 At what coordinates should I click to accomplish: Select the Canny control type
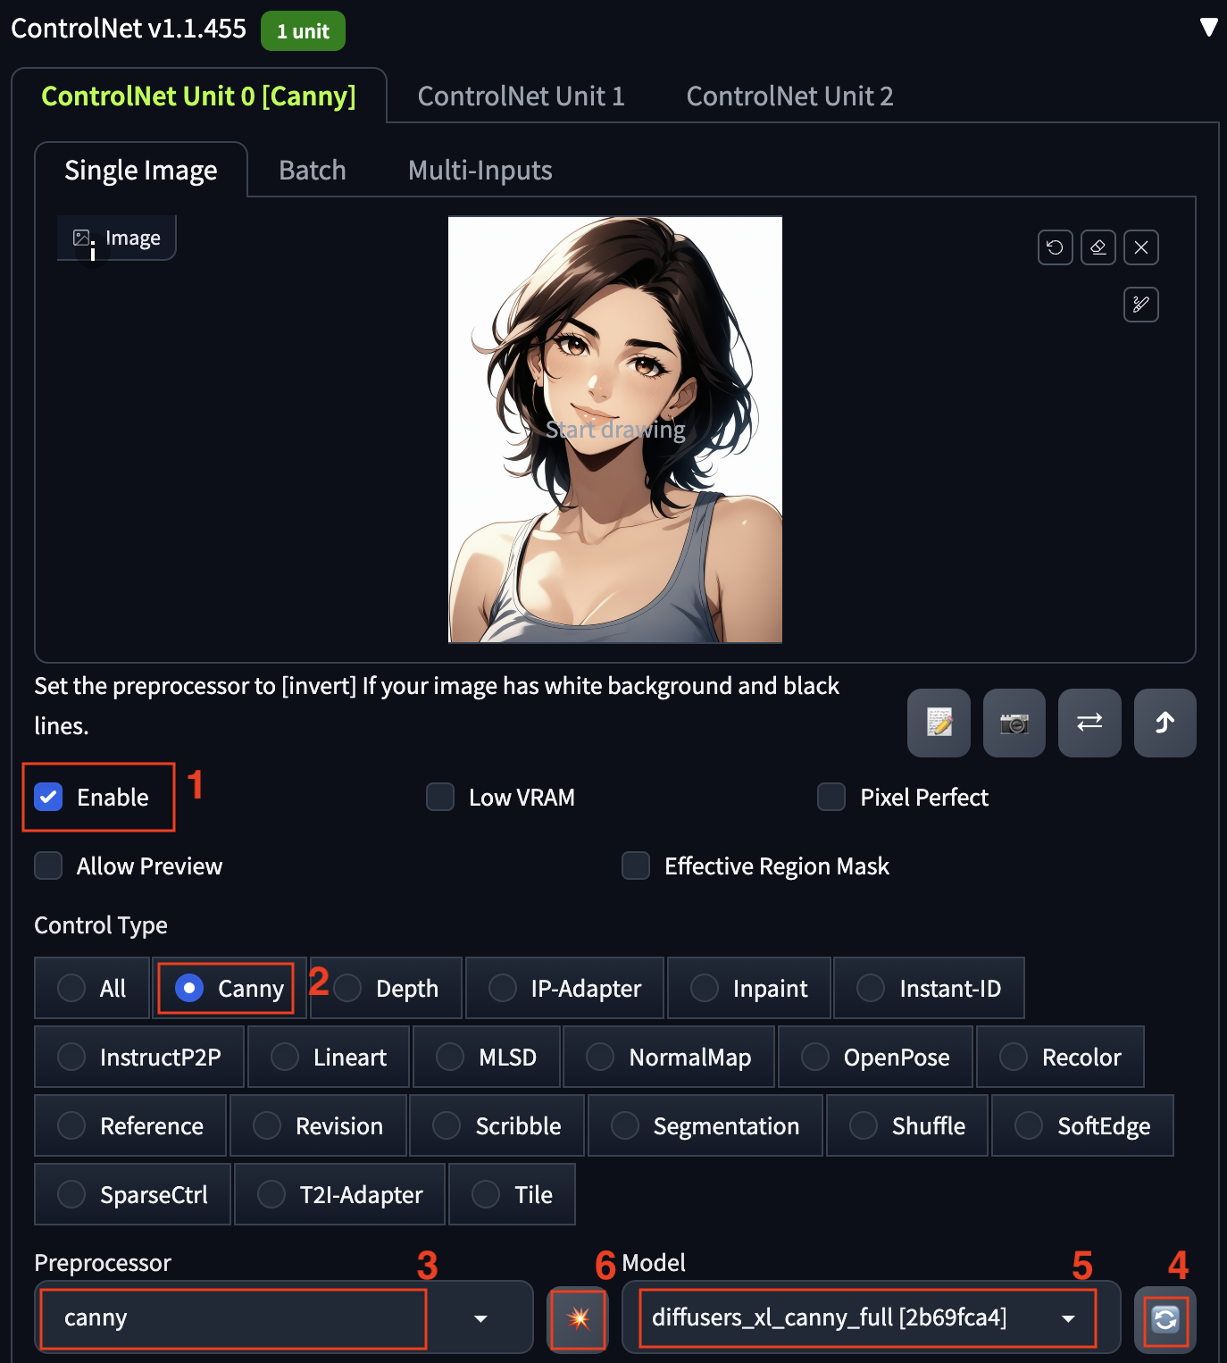[x=230, y=988]
